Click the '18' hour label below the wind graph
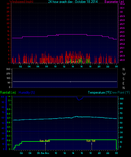 [90, 66]
